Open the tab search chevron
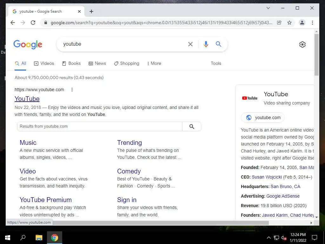The image size is (325, 244). click(268, 8)
